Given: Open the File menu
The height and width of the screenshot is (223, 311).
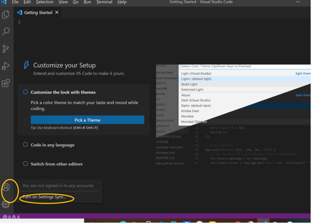Looking at the screenshot, I should click(x=15, y=2).
